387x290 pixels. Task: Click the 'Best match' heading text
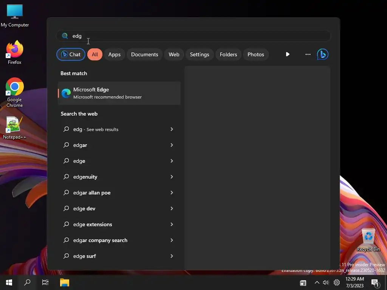[x=74, y=73]
